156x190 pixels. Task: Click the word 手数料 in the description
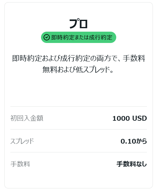134,58
